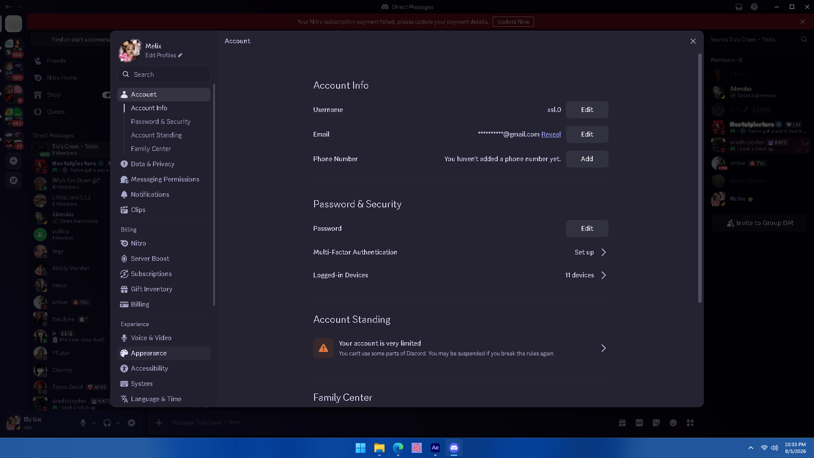Image resolution: width=814 pixels, height=458 pixels.
Task: Go to Account Info sub-item
Action: (149, 108)
